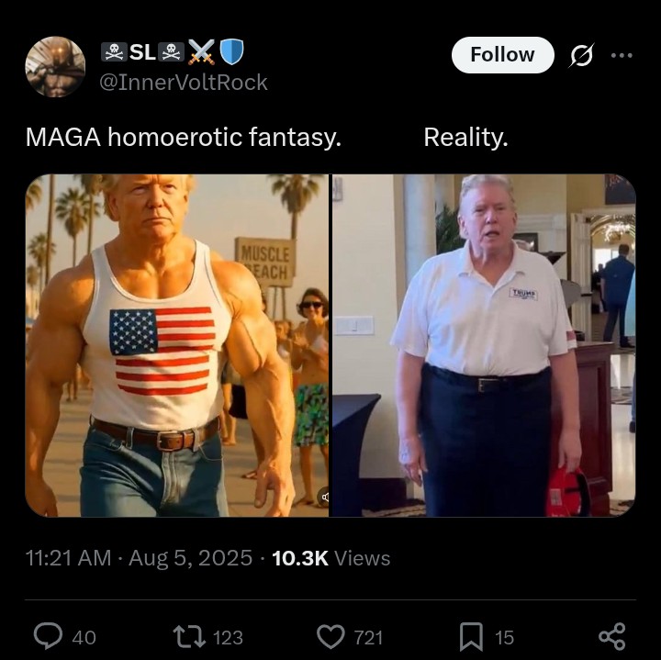Open the share icon at bottom right

pyautogui.click(x=612, y=636)
